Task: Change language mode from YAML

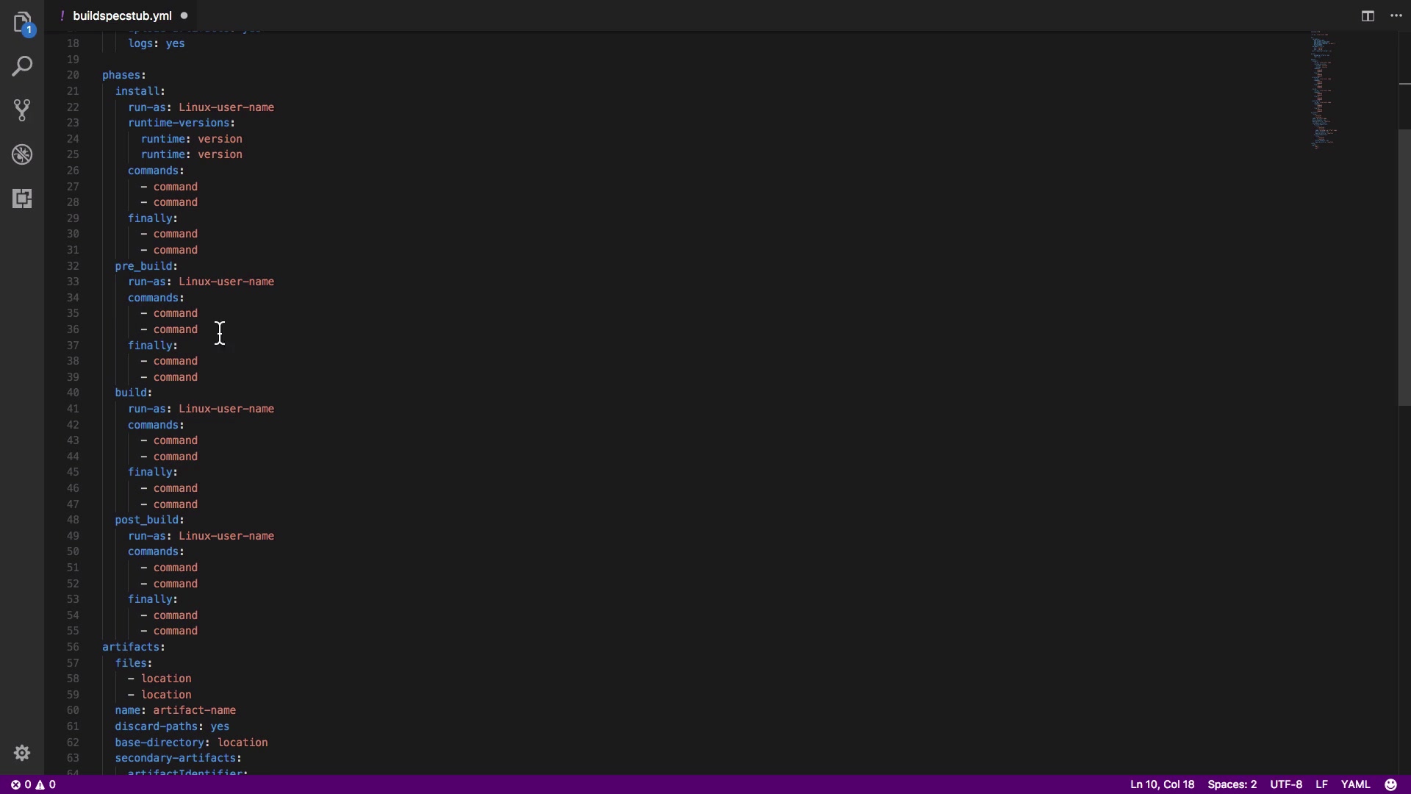Action: pos(1355,784)
